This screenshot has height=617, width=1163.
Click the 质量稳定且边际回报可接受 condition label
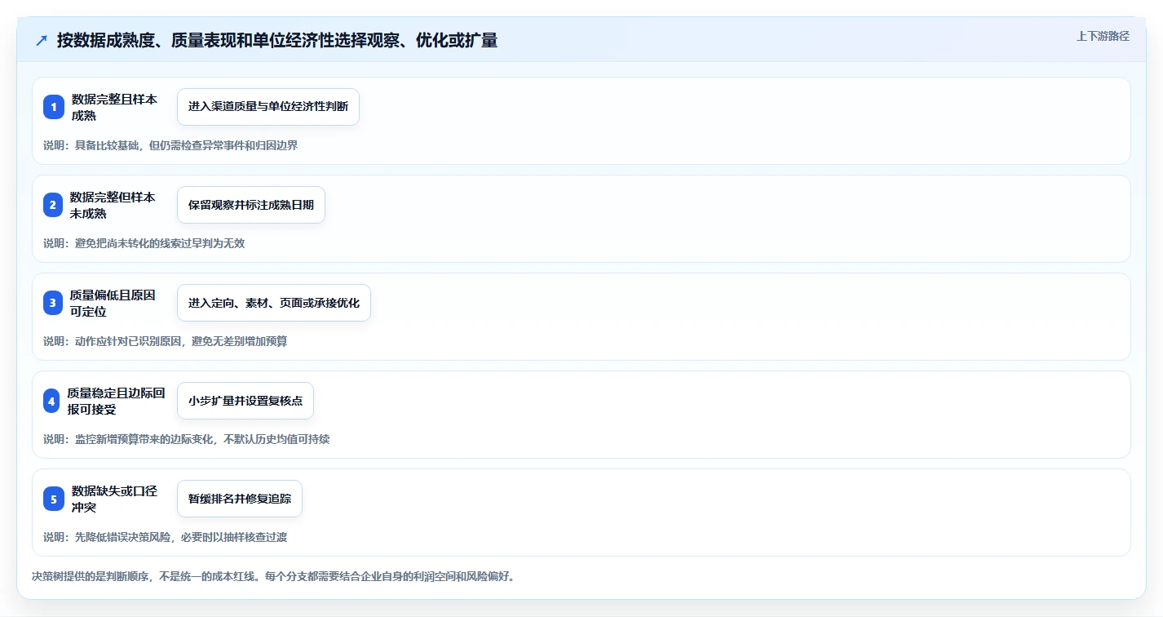coord(116,401)
